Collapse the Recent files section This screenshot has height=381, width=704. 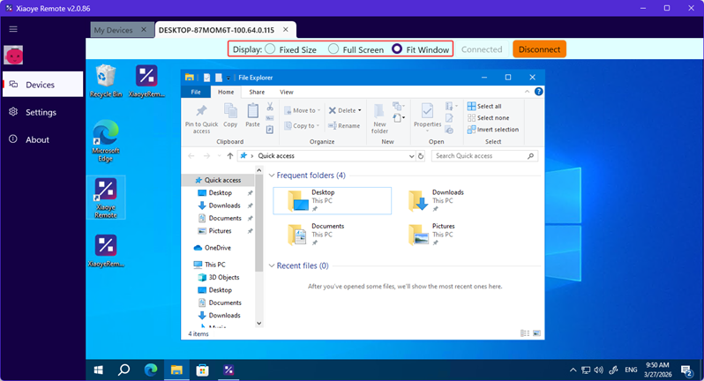click(272, 265)
